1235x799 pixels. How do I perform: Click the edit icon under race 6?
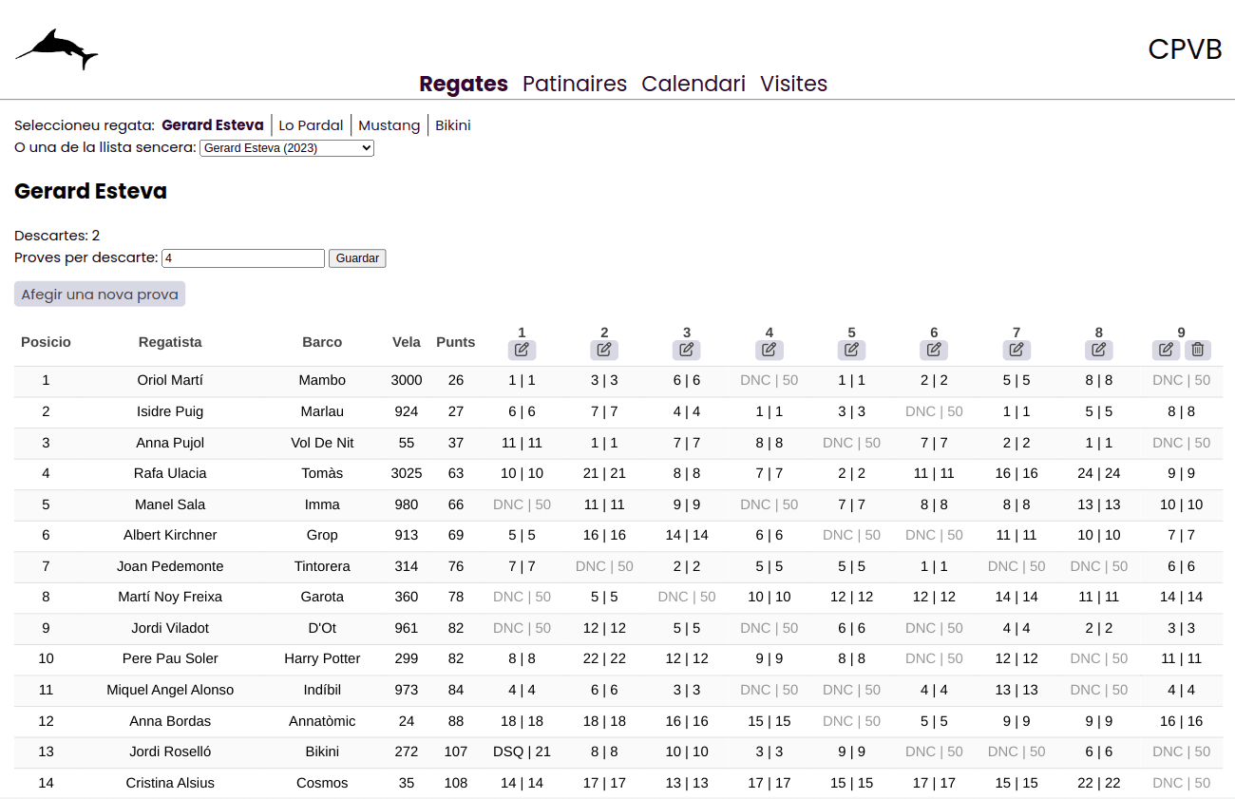click(934, 350)
